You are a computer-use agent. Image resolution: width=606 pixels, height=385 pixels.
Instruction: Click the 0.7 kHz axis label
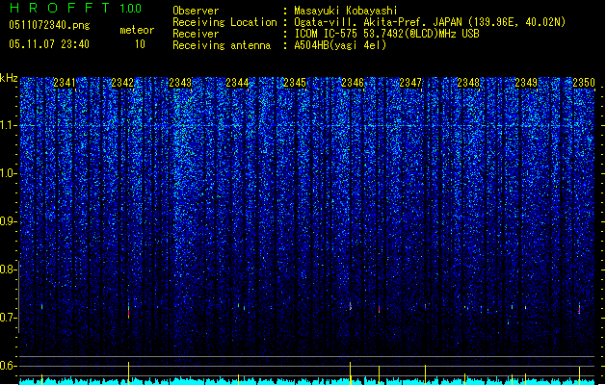click(9, 318)
